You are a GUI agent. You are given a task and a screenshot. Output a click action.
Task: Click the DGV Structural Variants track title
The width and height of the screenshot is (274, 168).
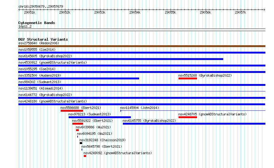(43, 39)
